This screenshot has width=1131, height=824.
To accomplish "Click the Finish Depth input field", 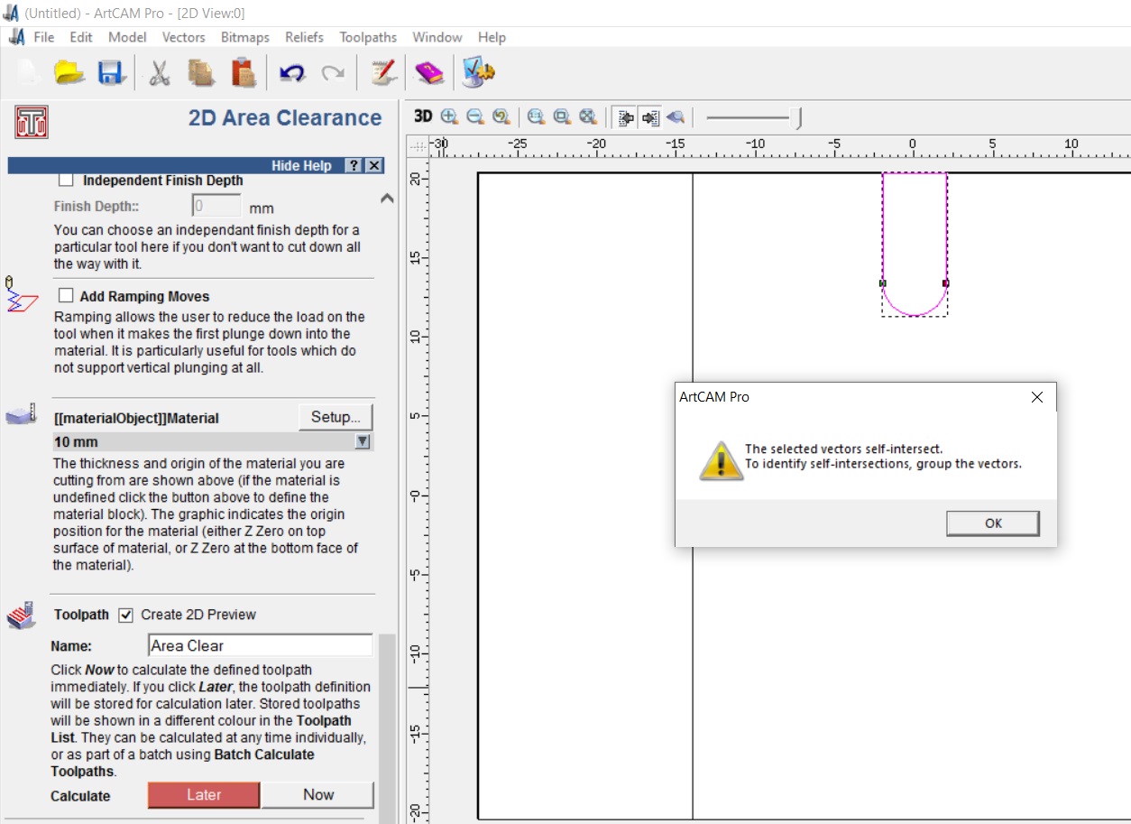I will point(216,206).
